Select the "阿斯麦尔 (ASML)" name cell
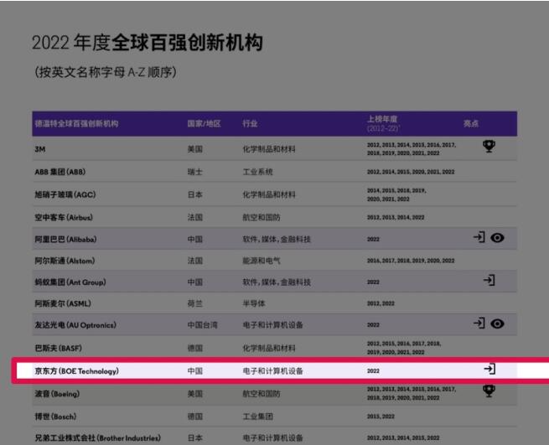 coord(63,303)
